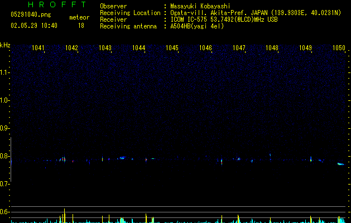Click the A504HB(yagi 4el) antenna text
Screen dimensions: 351x223
[x=197, y=26]
